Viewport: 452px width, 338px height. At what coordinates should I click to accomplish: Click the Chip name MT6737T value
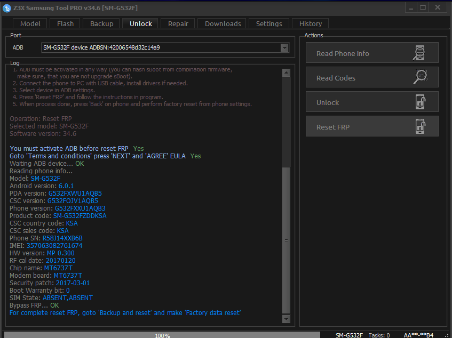pyautogui.click(x=58, y=268)
